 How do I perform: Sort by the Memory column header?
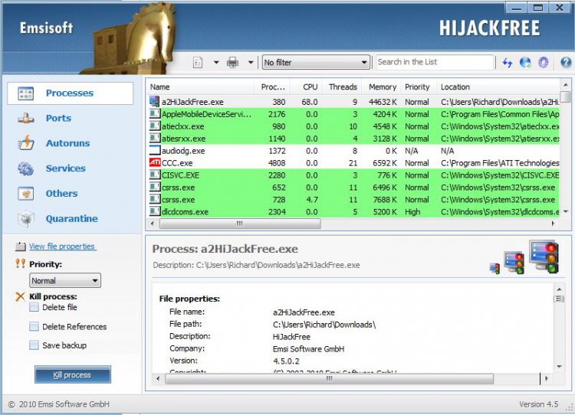tap(382, 87)
